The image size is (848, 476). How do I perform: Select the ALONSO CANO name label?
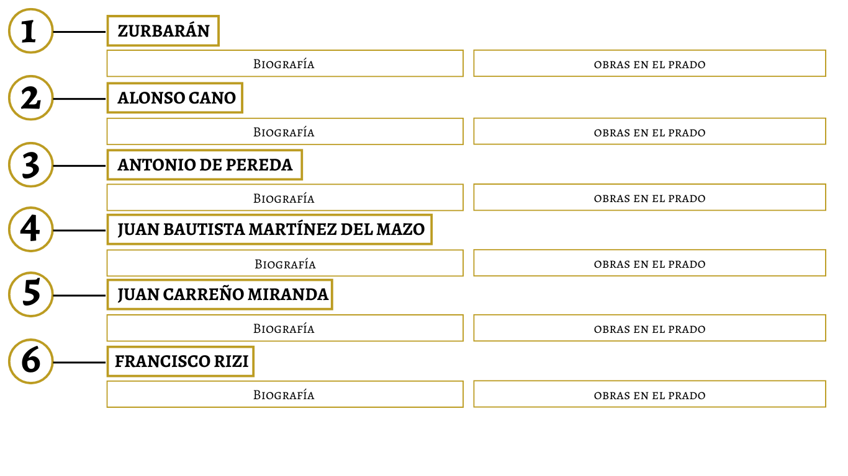coord(175,98)
